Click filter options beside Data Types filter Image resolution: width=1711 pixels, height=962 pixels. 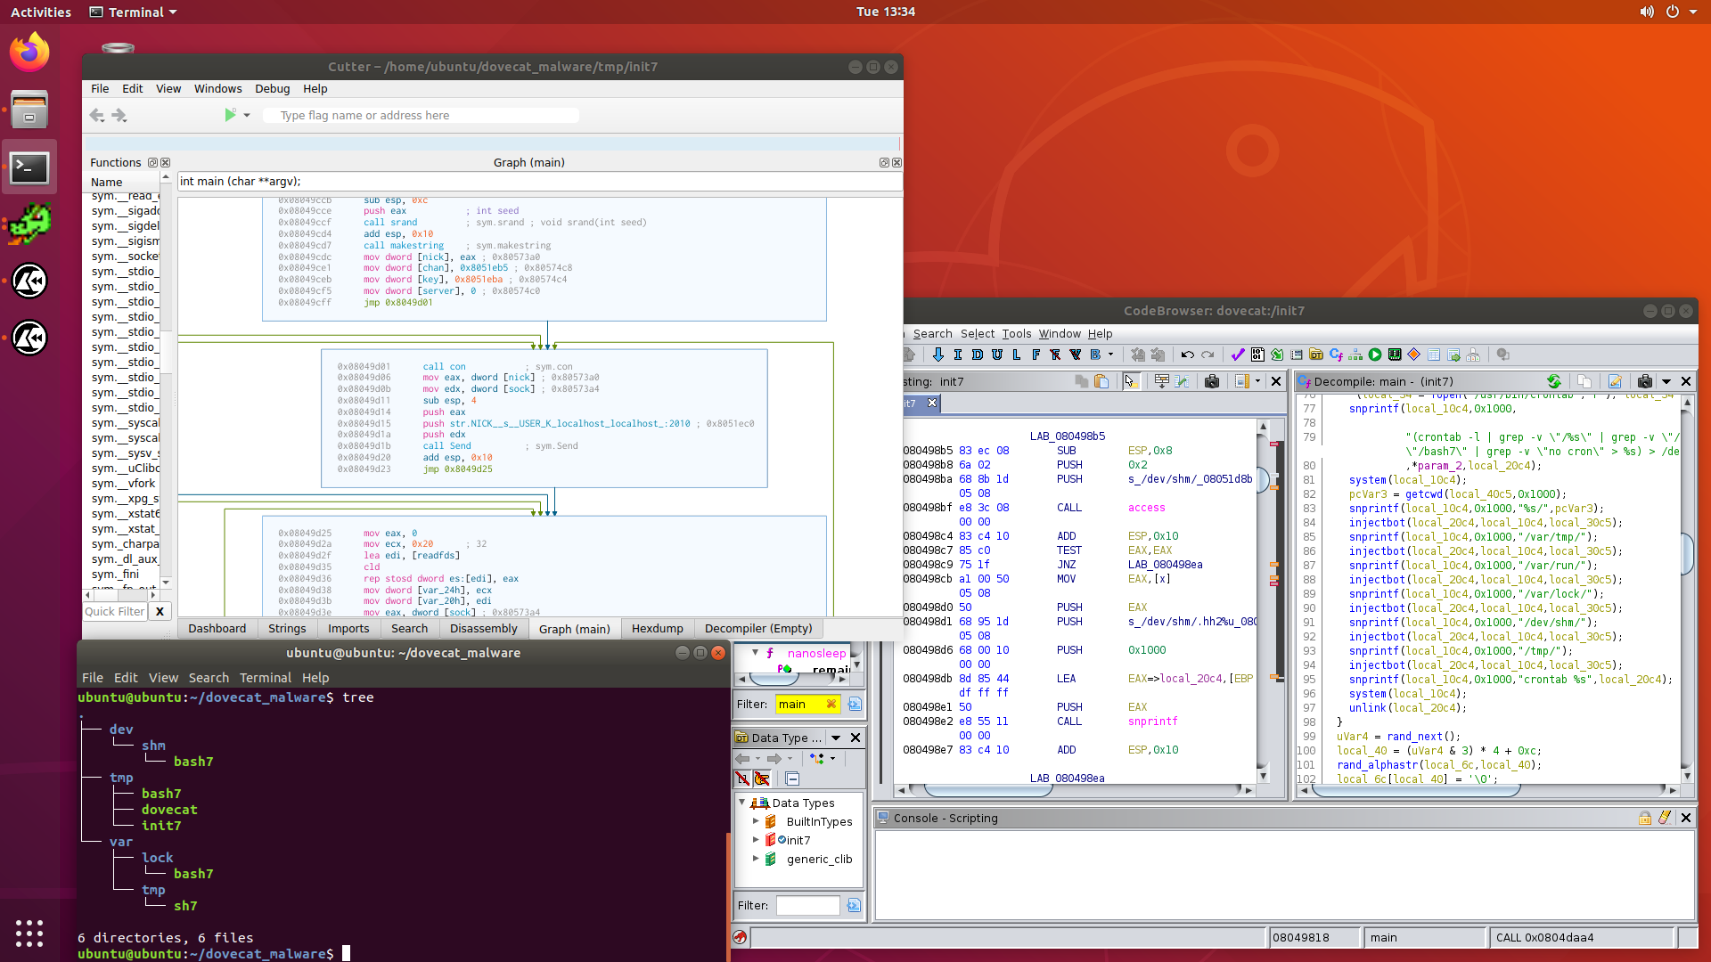point(854,905)
